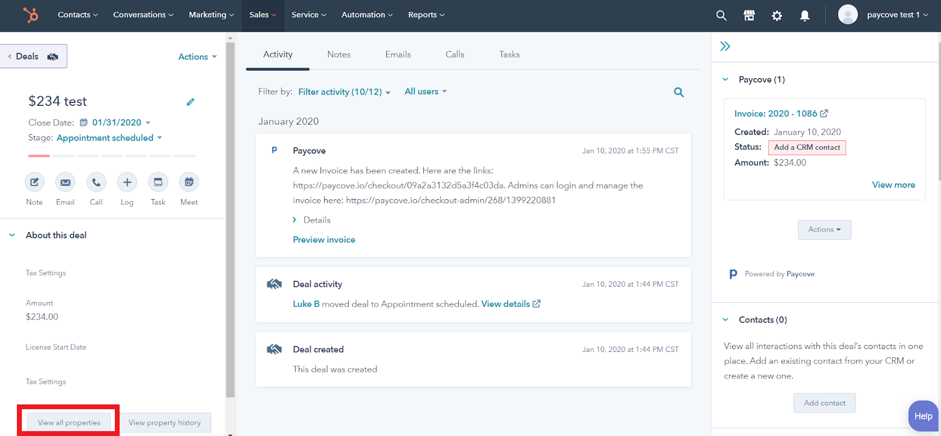This screenshot has height=436, width=941.
Task: Open the Service menu
Action: tap(309, 15)
